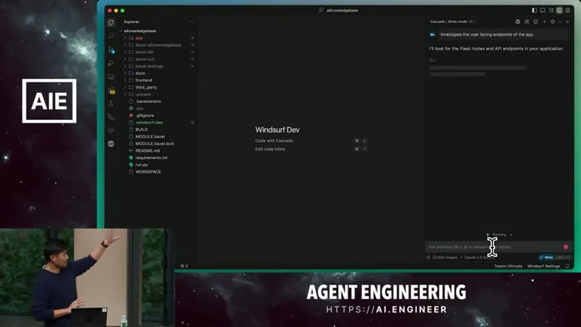Click the aiknowledgebase title bar search box
The width and height of the screenshot is (581, 327).
click(339, 10)
